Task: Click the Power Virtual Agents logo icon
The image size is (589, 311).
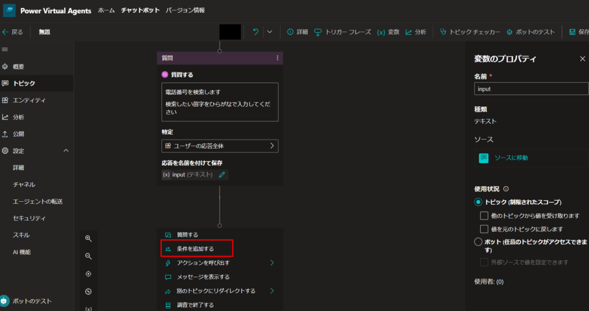Action: [x=9, y=10]
